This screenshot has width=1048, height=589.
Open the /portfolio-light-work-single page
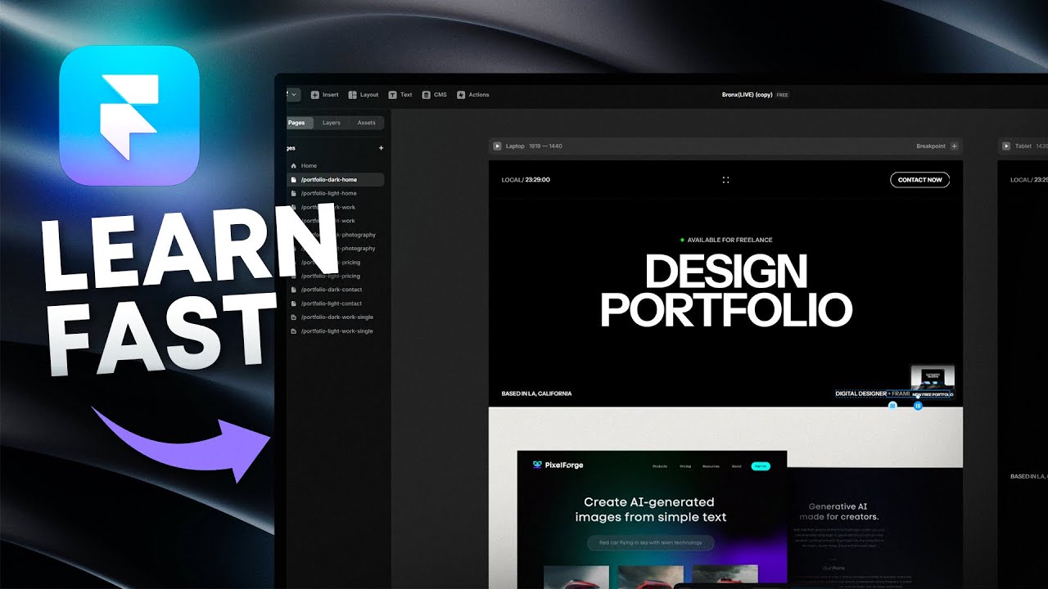336,331
